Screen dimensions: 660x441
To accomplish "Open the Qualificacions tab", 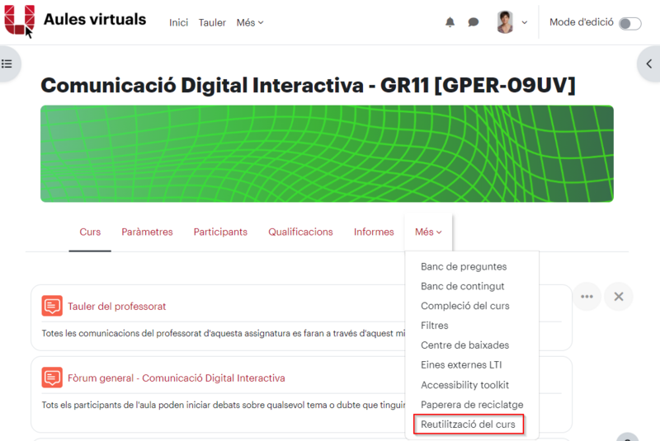I will tap(300, 232).
